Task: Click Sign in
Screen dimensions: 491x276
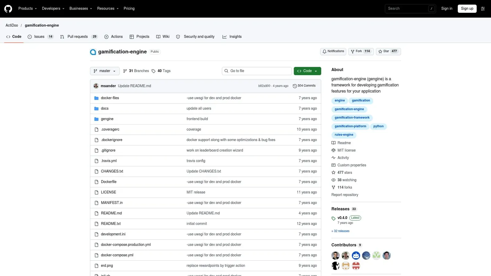Action: click(447, 9)
